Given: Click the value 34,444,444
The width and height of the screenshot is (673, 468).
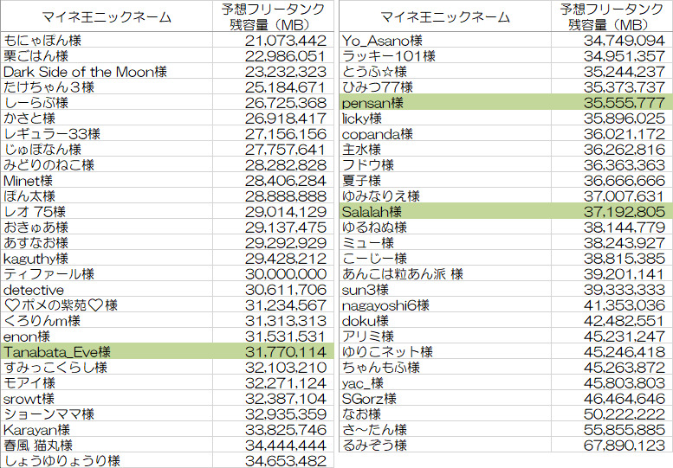Looking at the screenshot, I should click(x=286, y=446).
